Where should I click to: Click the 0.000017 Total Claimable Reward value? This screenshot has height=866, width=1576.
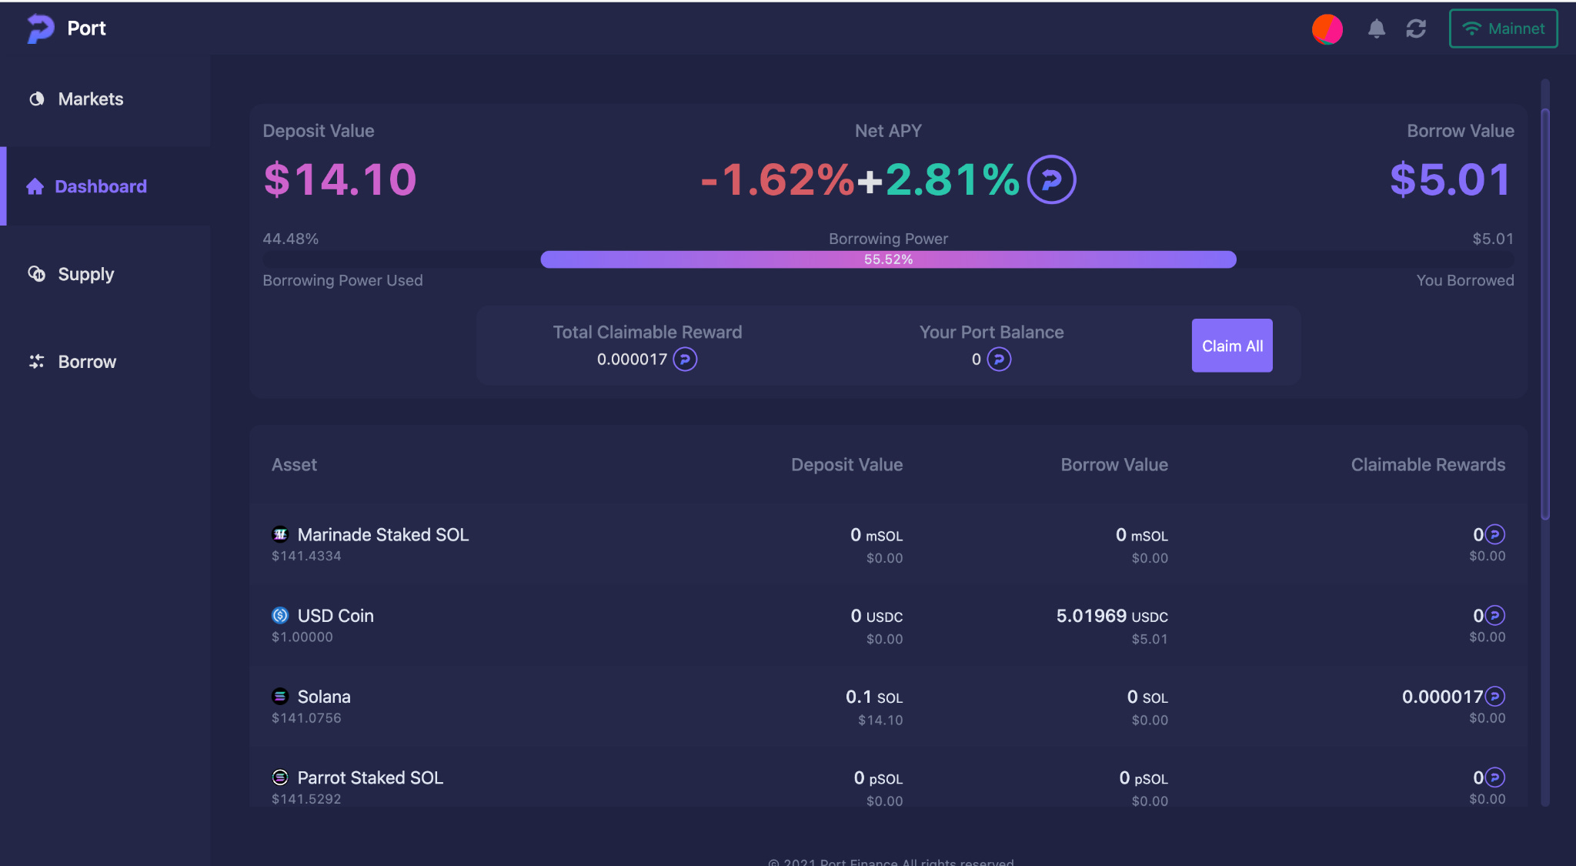pos(633,359)
